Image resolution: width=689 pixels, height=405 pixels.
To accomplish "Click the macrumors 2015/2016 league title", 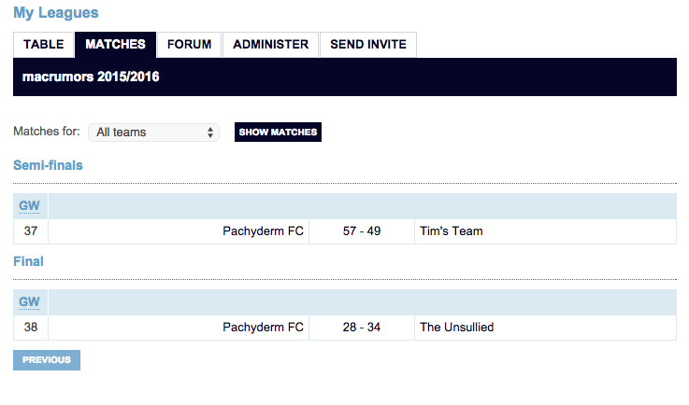I will tap(91, 77).
